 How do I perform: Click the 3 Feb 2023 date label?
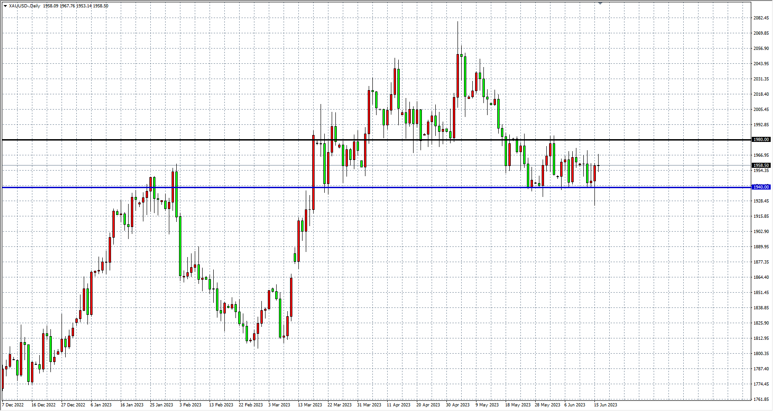190,405
